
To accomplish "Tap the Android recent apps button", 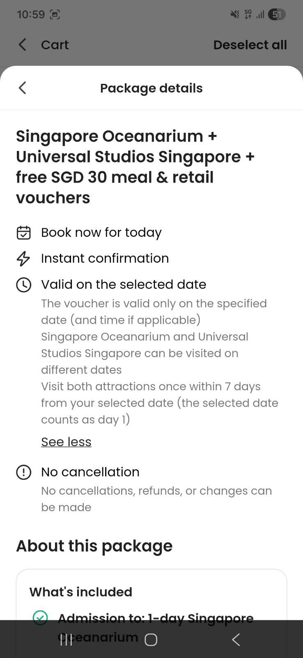I will point(67,639).
